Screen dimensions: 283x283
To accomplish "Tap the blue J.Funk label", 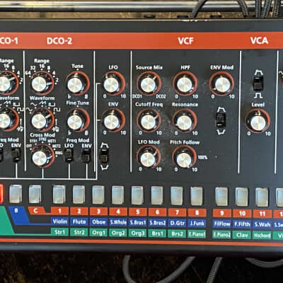I will point(197,224).
